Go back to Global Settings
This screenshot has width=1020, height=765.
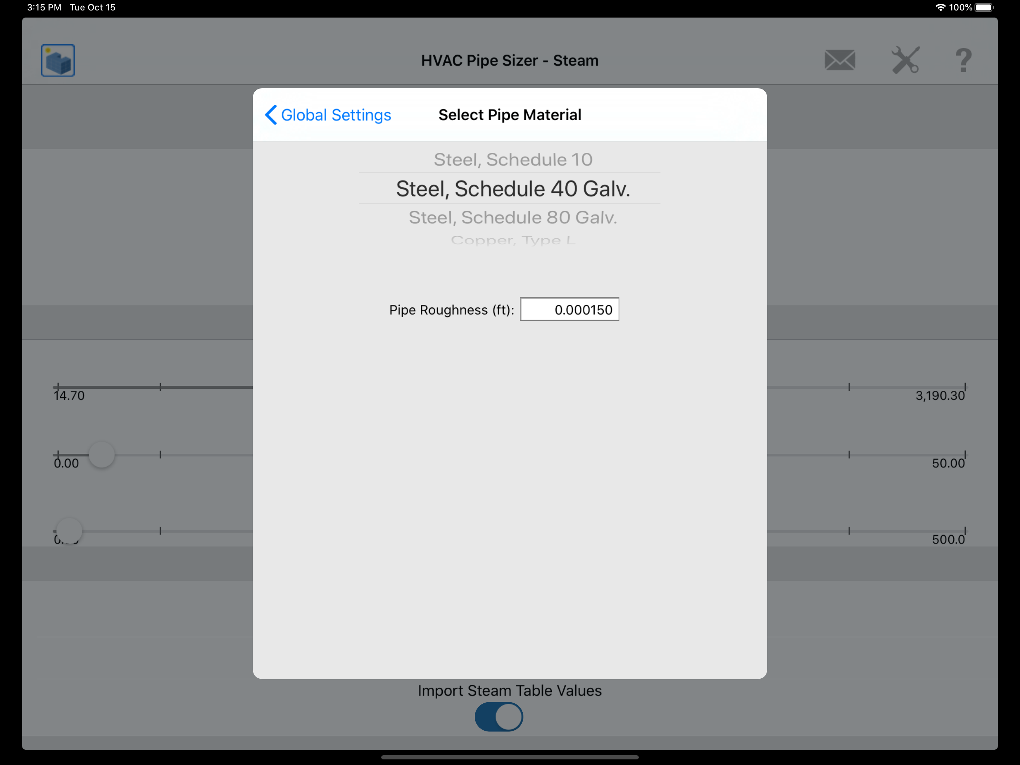336,115
